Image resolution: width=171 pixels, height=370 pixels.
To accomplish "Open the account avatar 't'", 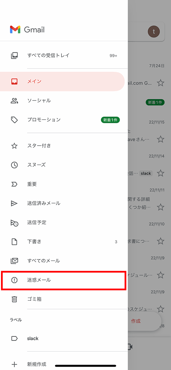I will [154, 31].
